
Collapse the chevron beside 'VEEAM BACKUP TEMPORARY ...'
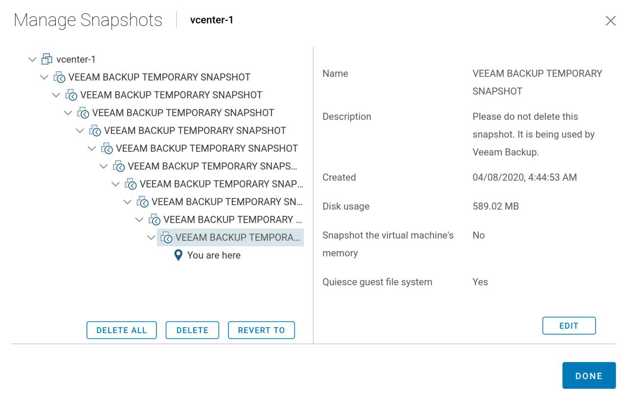pos(139,220)
